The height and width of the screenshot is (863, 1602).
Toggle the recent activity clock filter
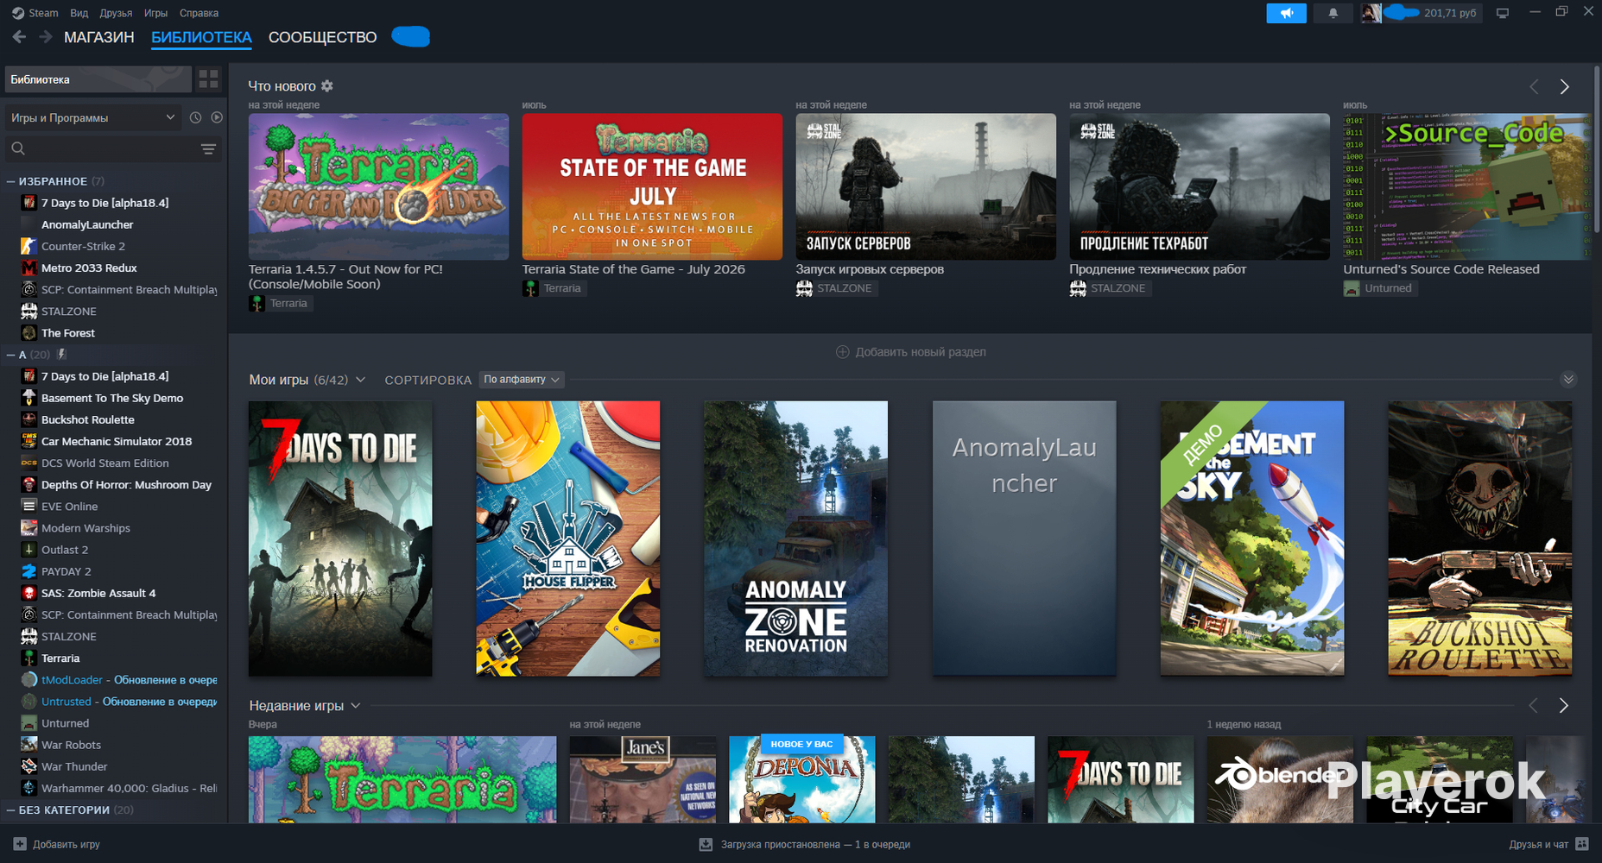tap(195, 117)
